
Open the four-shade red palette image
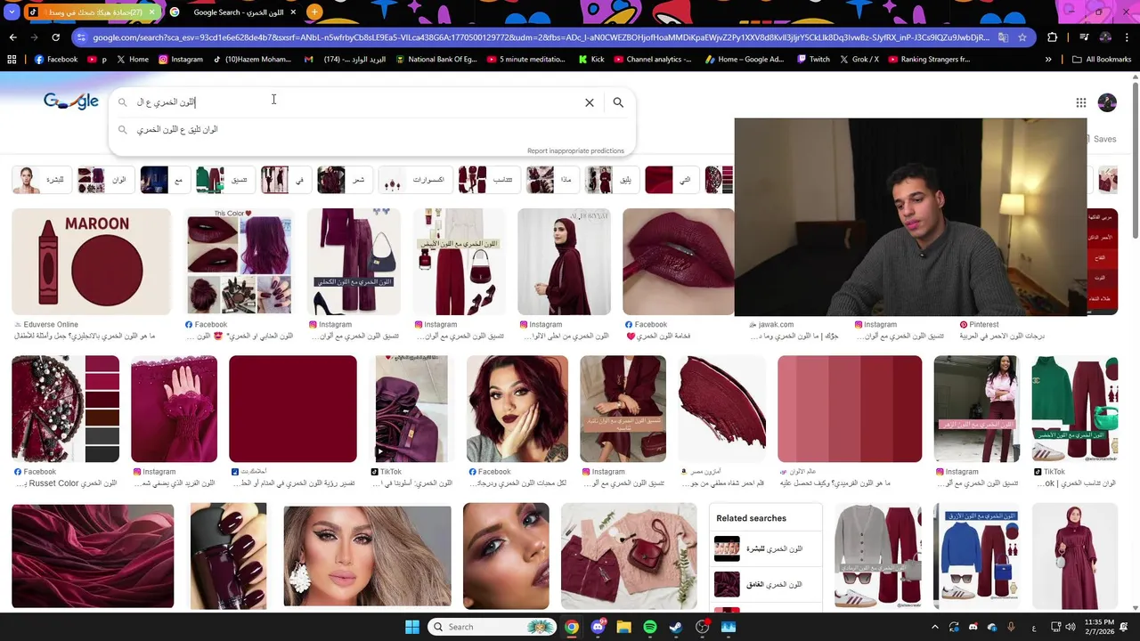click(850, 409)
